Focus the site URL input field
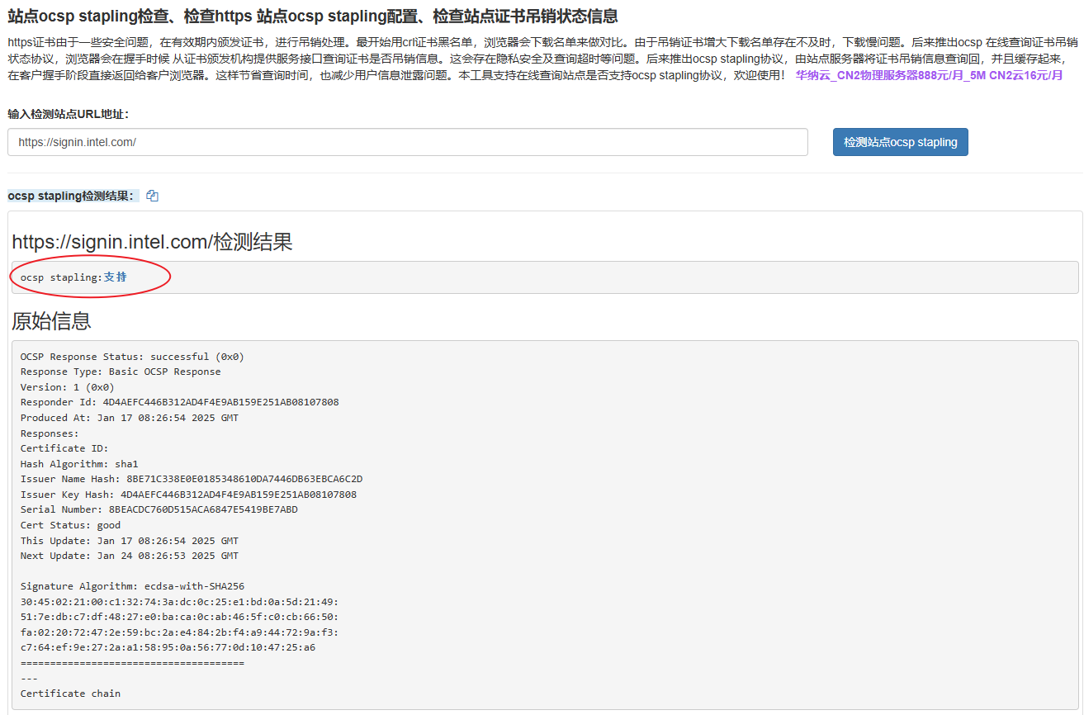The image size is (1084, 715). pos(407,142)
